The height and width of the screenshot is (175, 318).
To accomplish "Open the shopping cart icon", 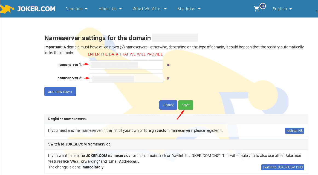I will point(256,9).
